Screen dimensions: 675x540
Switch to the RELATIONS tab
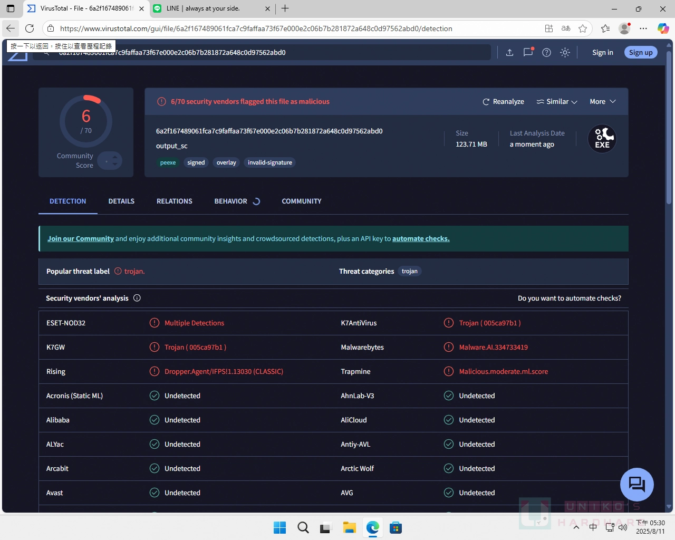[174, 201]
